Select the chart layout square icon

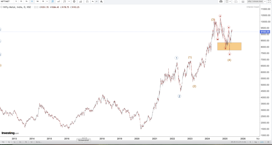[227, 1]
